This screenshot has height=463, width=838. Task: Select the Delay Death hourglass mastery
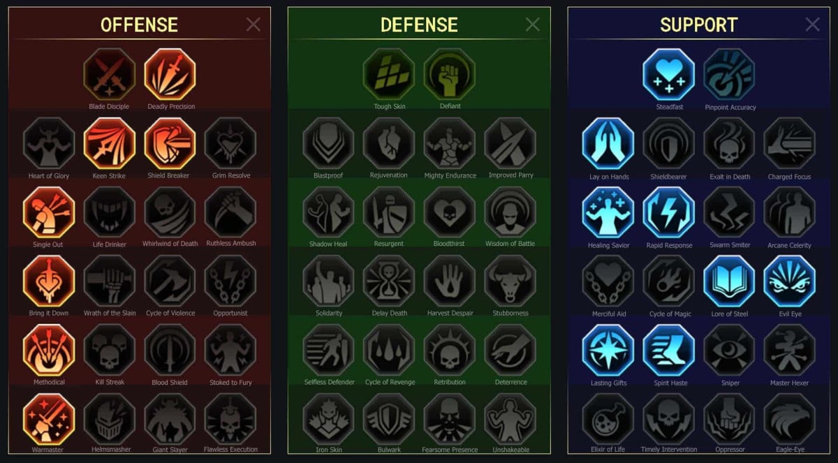389,281
